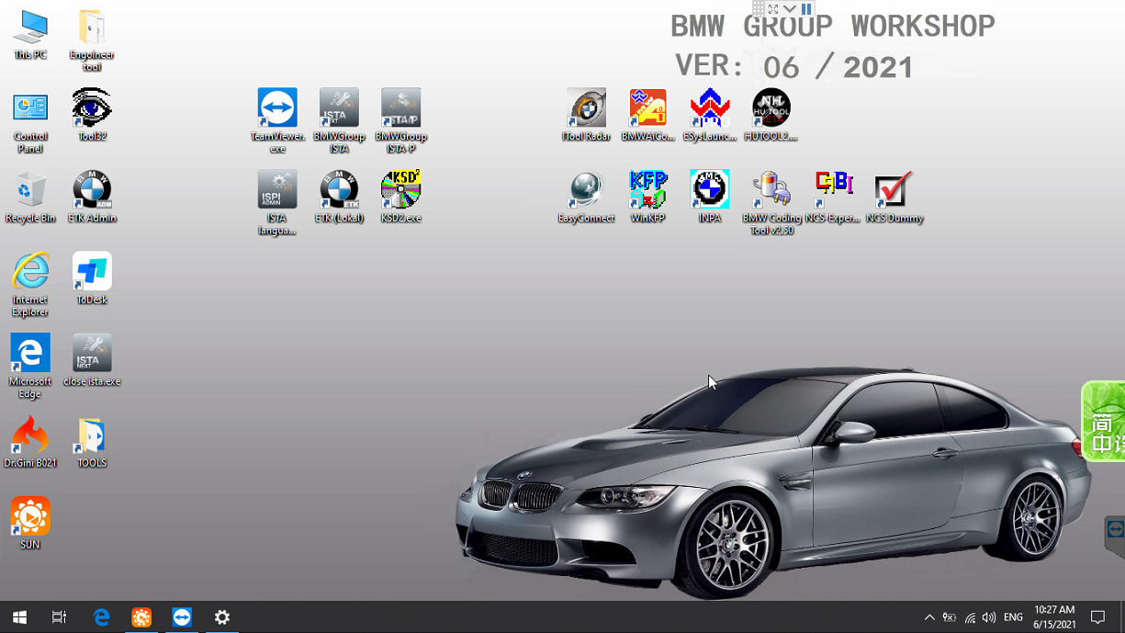Open Settings gear in the taskbar

pyautogui.click(x=222, y=617)
